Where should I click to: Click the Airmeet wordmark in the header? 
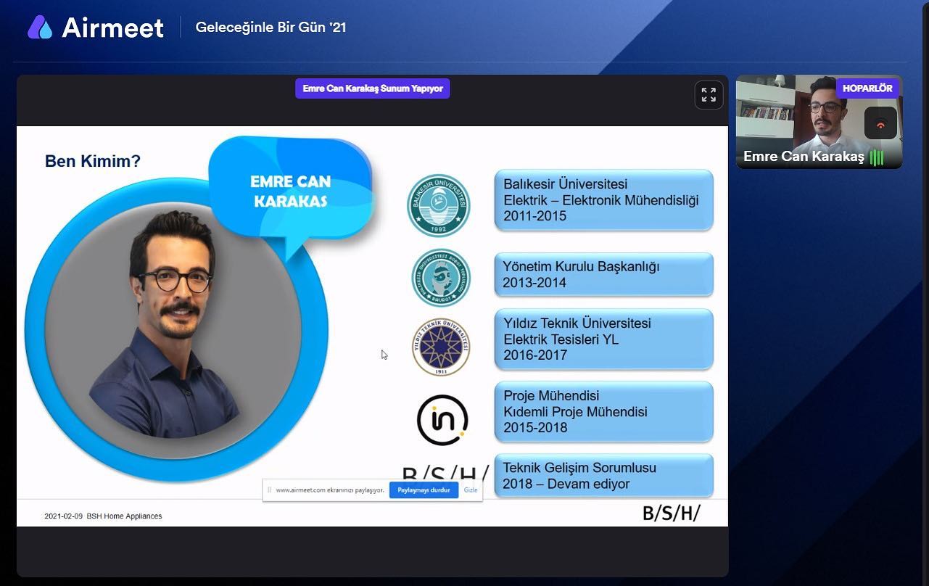point(113,28)
